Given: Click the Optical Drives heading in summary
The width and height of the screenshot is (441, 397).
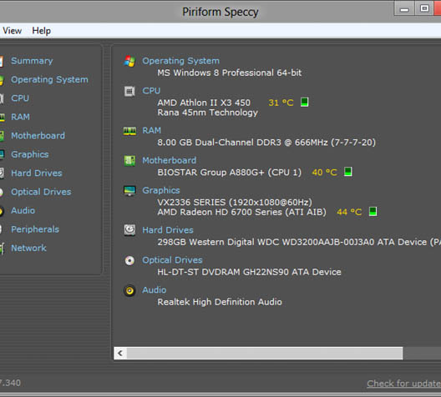Looking at the screenshot, I should pyautogui.click(x=172, y=260).
